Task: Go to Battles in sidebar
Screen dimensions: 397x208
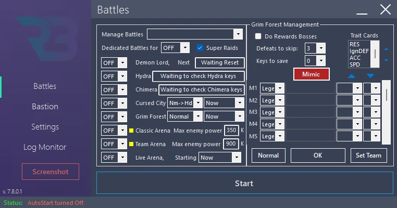Action: pyautogui.click(x=45, y=86)
